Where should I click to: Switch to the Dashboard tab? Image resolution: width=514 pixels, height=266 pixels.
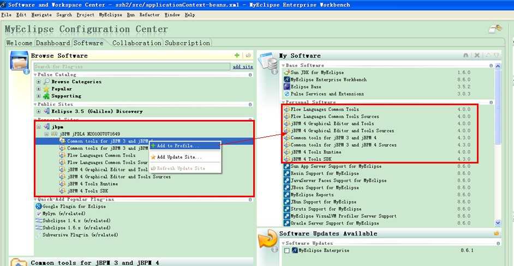(53, 43)
